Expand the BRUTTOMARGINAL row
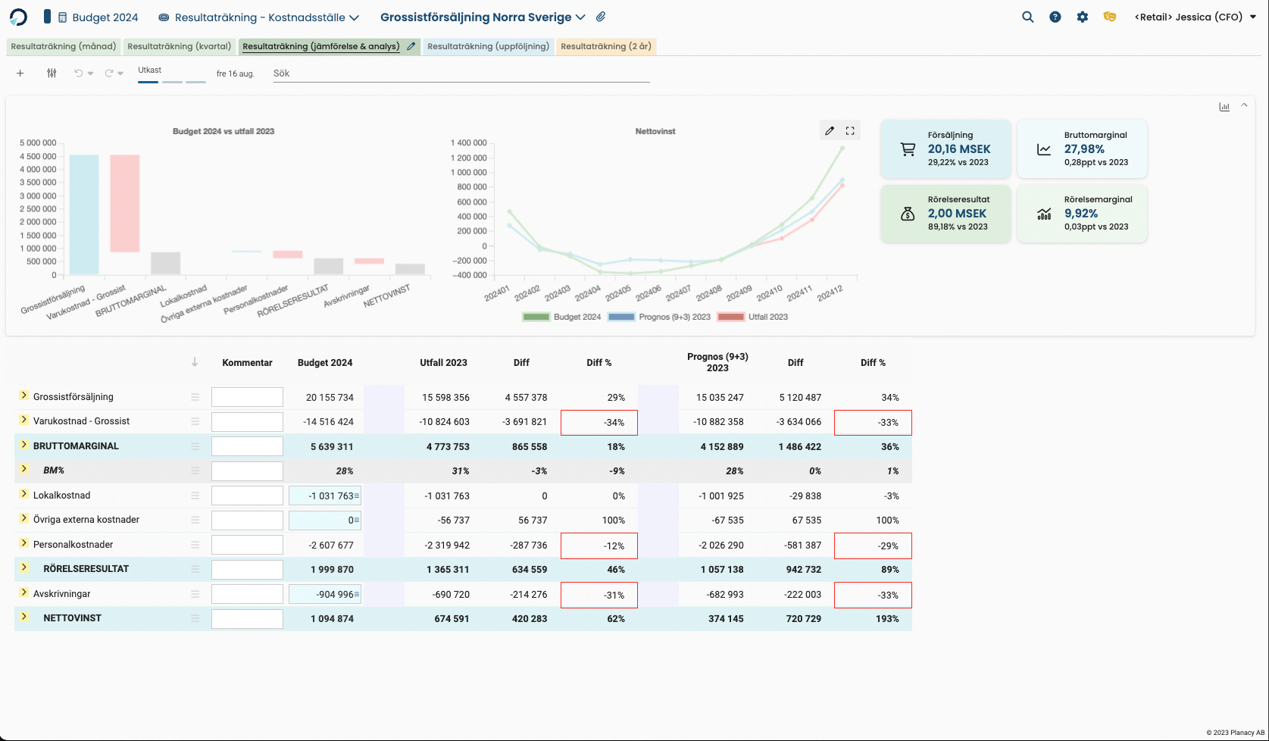Viewport: 1269px width, 741px height. point(23,445)
